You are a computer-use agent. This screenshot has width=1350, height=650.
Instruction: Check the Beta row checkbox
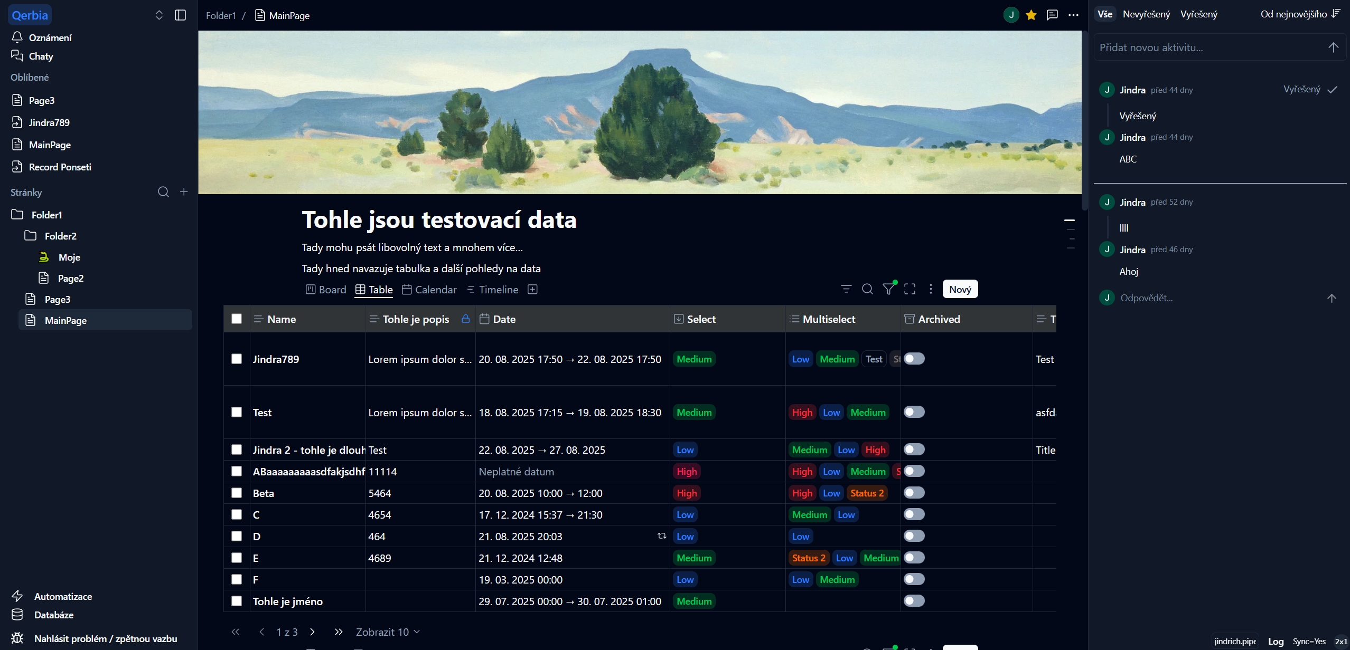(x=237, y=493)
